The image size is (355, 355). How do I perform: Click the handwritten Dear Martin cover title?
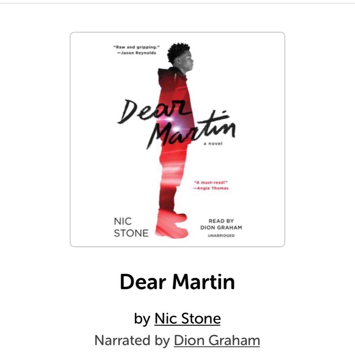pyautogui.click(x=176, y=123)
